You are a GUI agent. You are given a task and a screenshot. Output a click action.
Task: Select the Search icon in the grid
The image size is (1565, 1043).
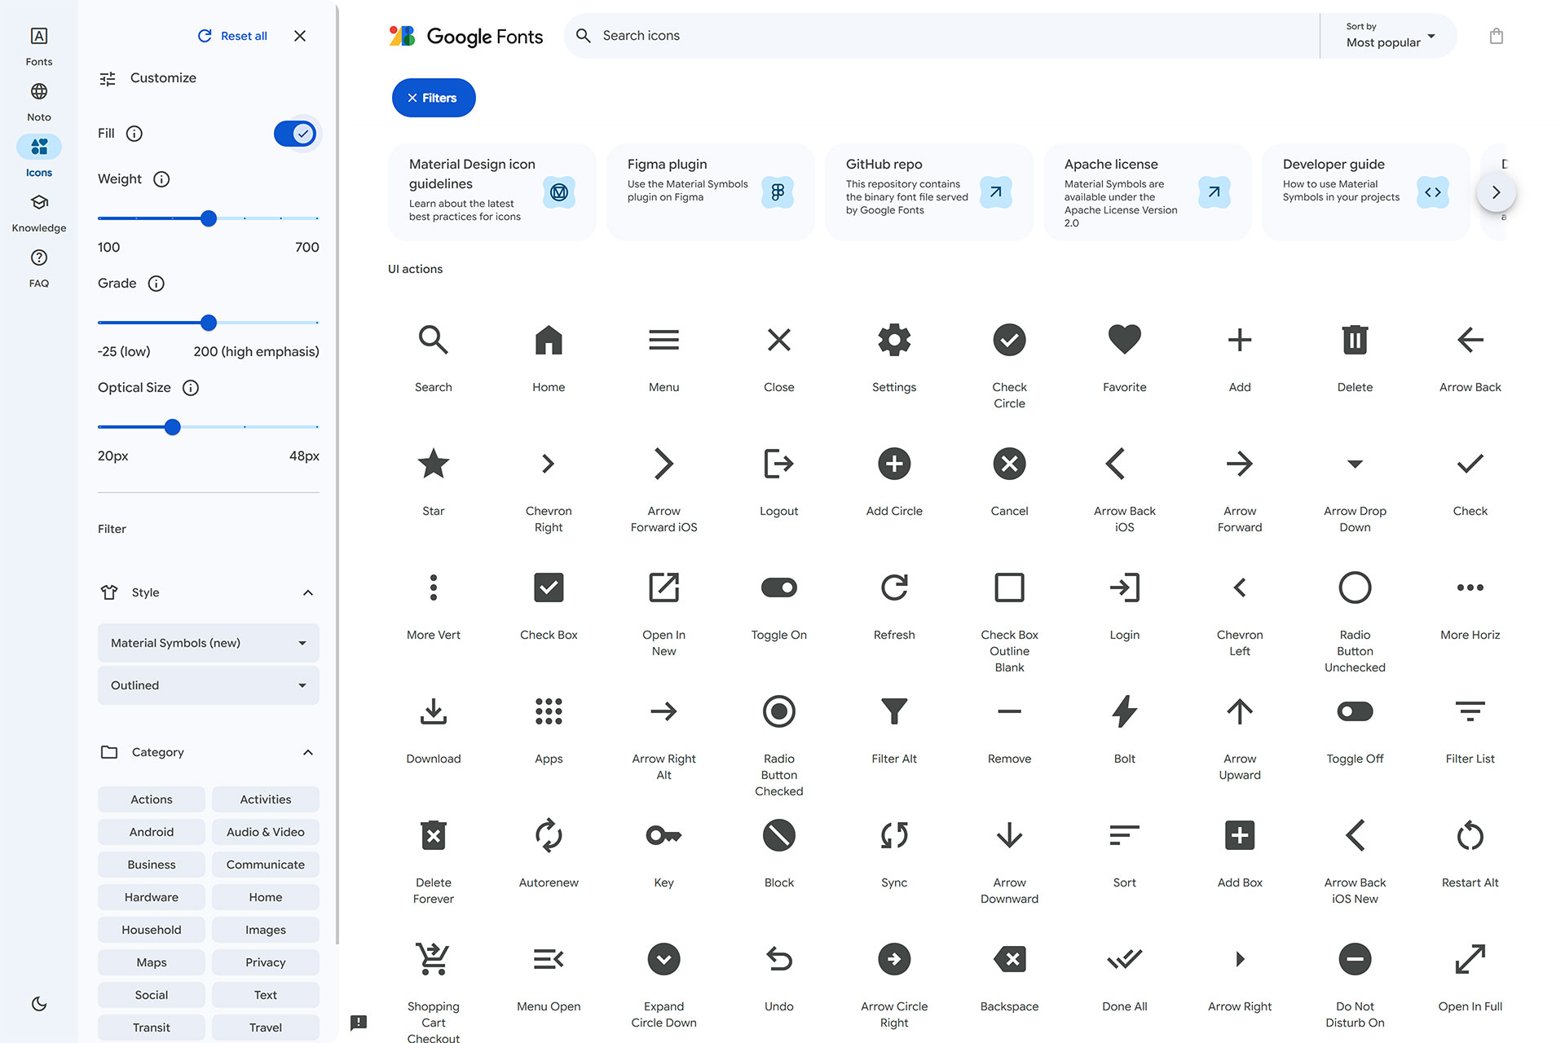click(433, 340)
